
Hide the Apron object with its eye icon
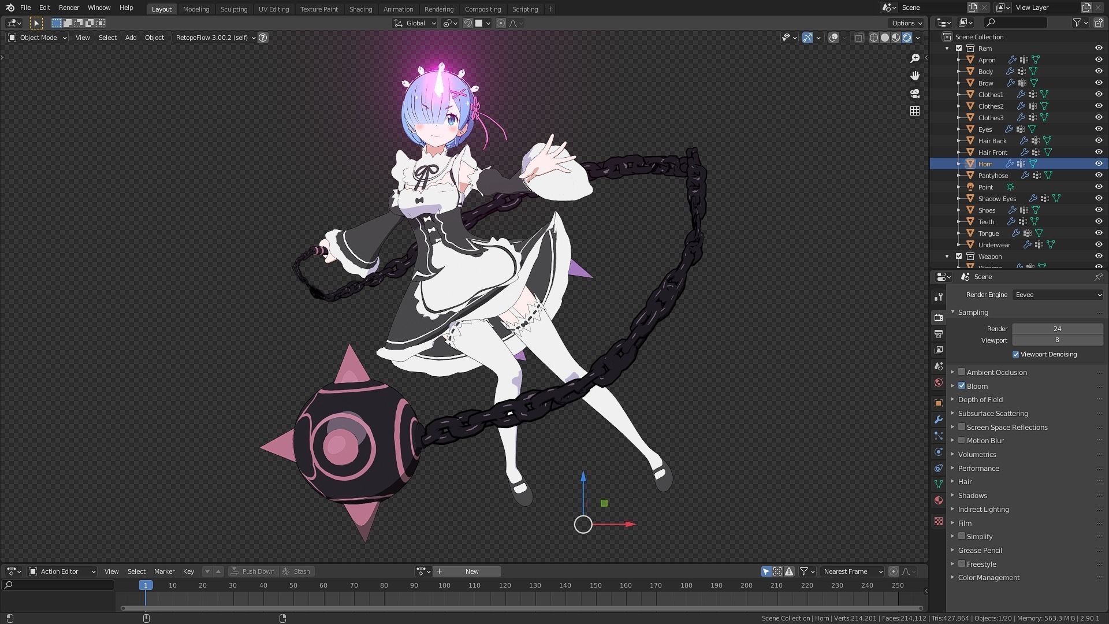point(1099,60)
